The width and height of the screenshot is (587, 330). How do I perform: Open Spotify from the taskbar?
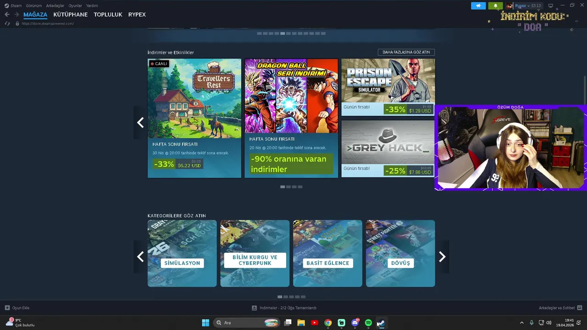[368, 323]
